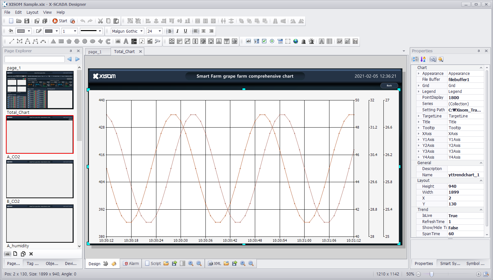Click the Open folder icon in toolbar

pyautogui.click(x=19, y=21)
